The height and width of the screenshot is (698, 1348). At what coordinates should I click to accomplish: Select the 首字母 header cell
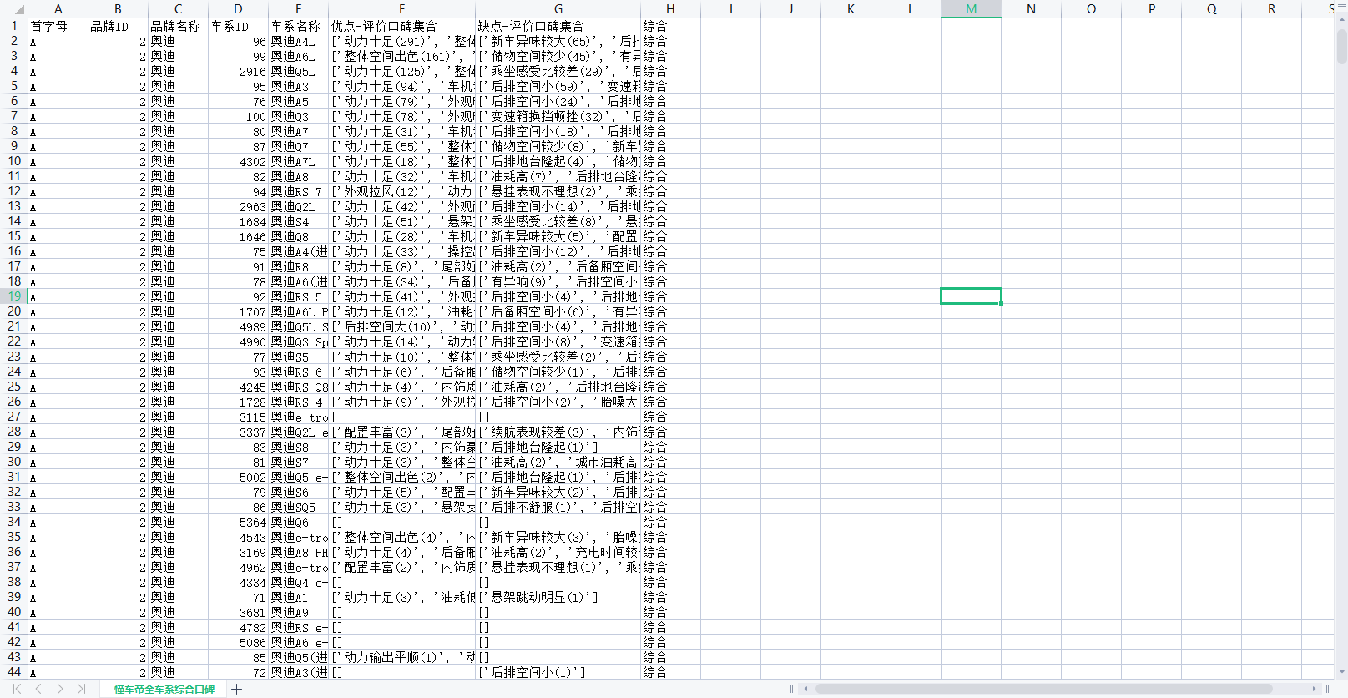click(58, 26)
